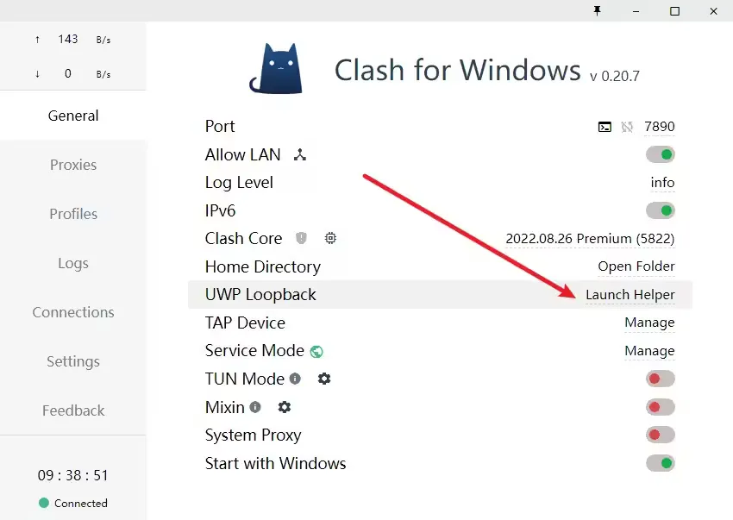Viewport: 733px width, 520px height.
Task: Click the Launch Helper link for UWP Loopback
Action: [x=630, y=295]
